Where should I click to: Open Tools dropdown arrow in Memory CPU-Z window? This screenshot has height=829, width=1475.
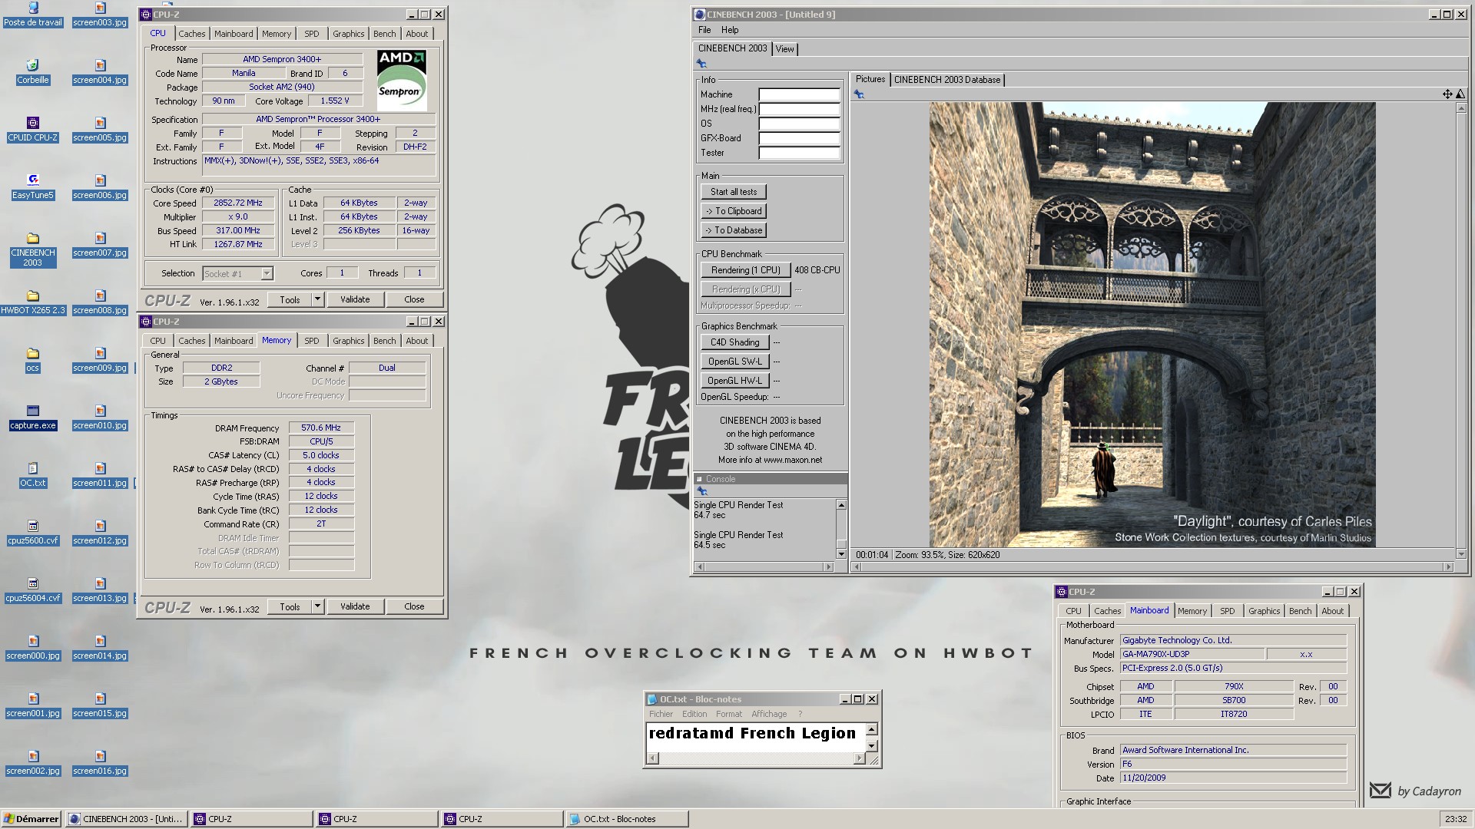click(317, 606)
